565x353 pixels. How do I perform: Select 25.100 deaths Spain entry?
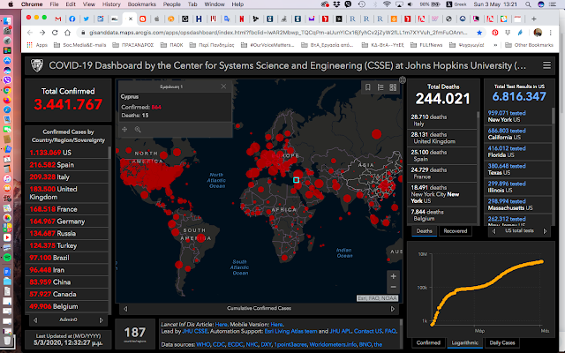(x=441, y=155)
